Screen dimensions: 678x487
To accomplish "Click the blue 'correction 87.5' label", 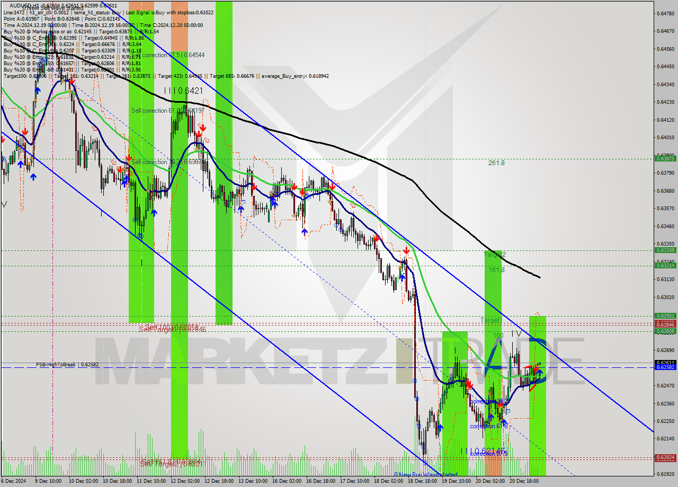I will click(x=488, y=454).
